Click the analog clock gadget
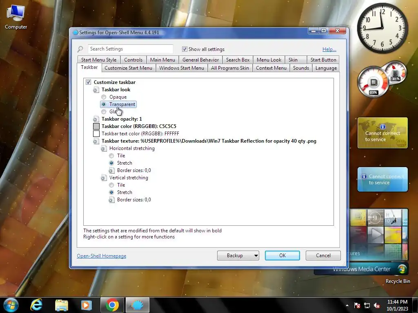Image resolution: width=418 pixels, height=313 pixels. [382, 28]
